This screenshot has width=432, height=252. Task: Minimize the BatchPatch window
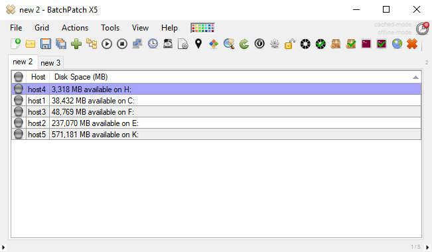pyautogui.click(x=356, y=9)
